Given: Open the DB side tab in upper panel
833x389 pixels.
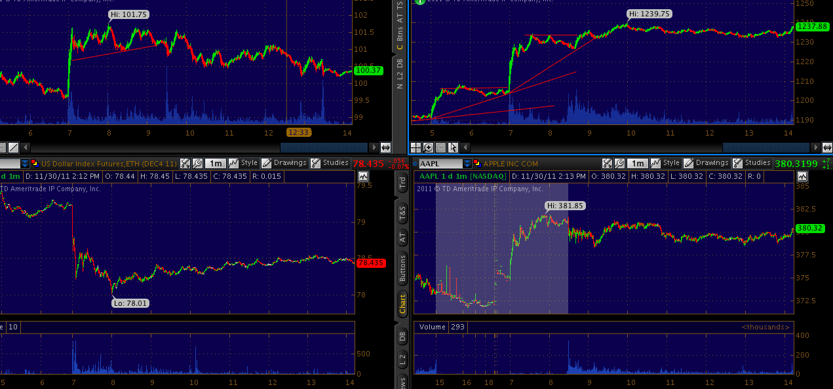Looking at the screenshot, I should (x=399, y=64).
